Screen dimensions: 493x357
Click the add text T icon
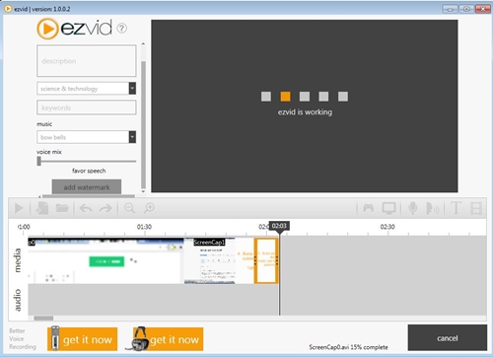pyautogui.click(x=456, y=208)
